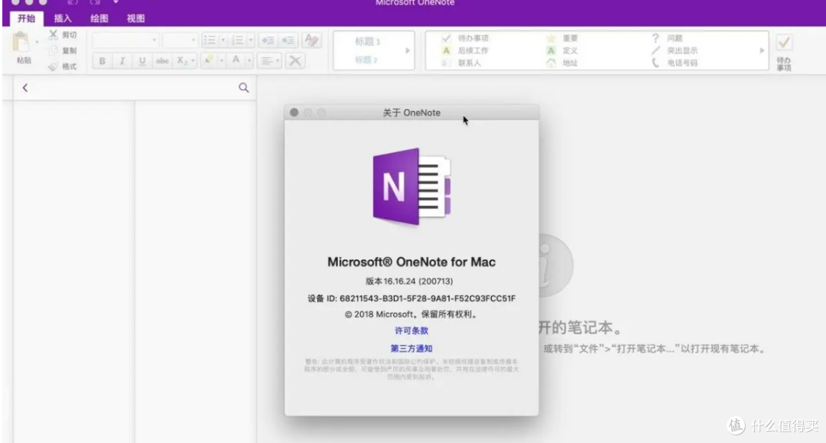Click the 复制 copy icon
826x443 pixels.
pos(54,50)
